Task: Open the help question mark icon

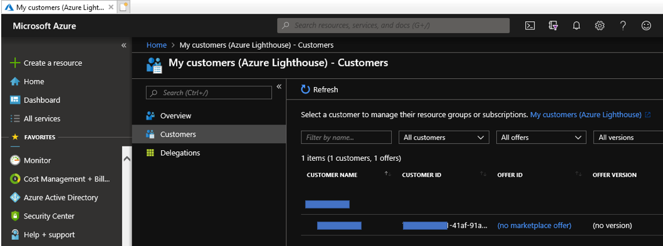Action: tap(622, 26)
